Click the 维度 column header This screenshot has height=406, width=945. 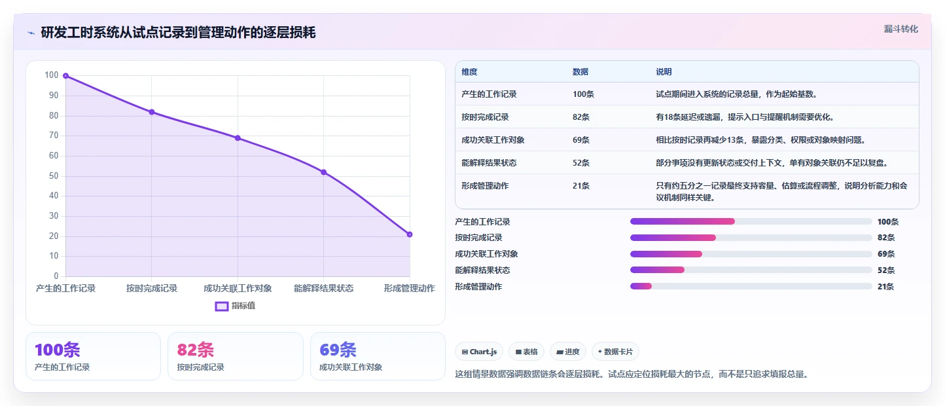(x=469, y=72)
